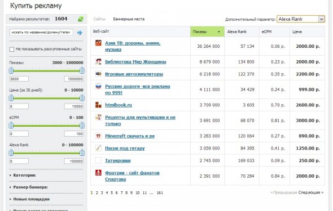The image size is (333, 211).
Task: Switch to the Сайты tab
Action: point(99,19)
